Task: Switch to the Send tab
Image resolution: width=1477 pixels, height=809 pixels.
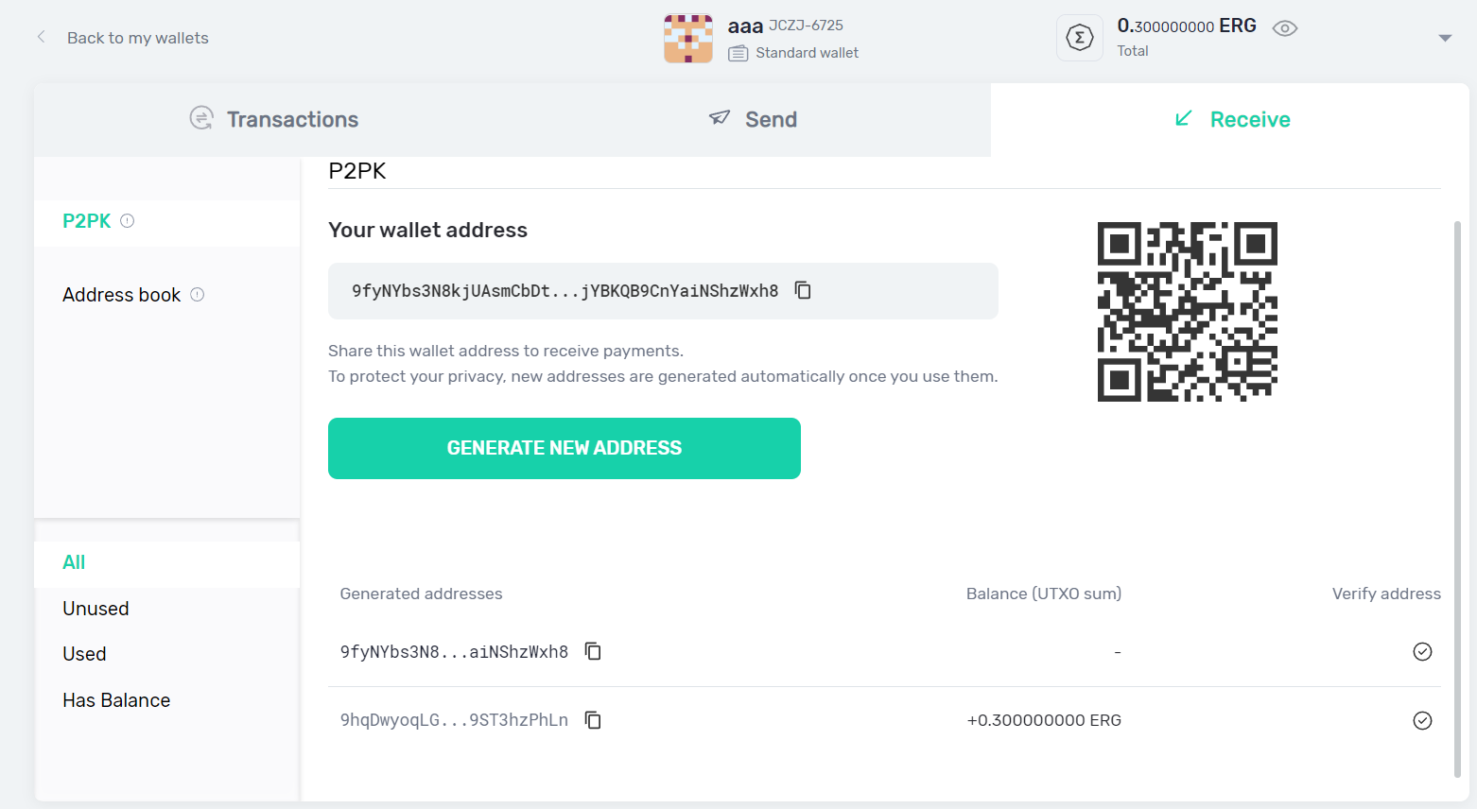Action: tap(753, 119)
